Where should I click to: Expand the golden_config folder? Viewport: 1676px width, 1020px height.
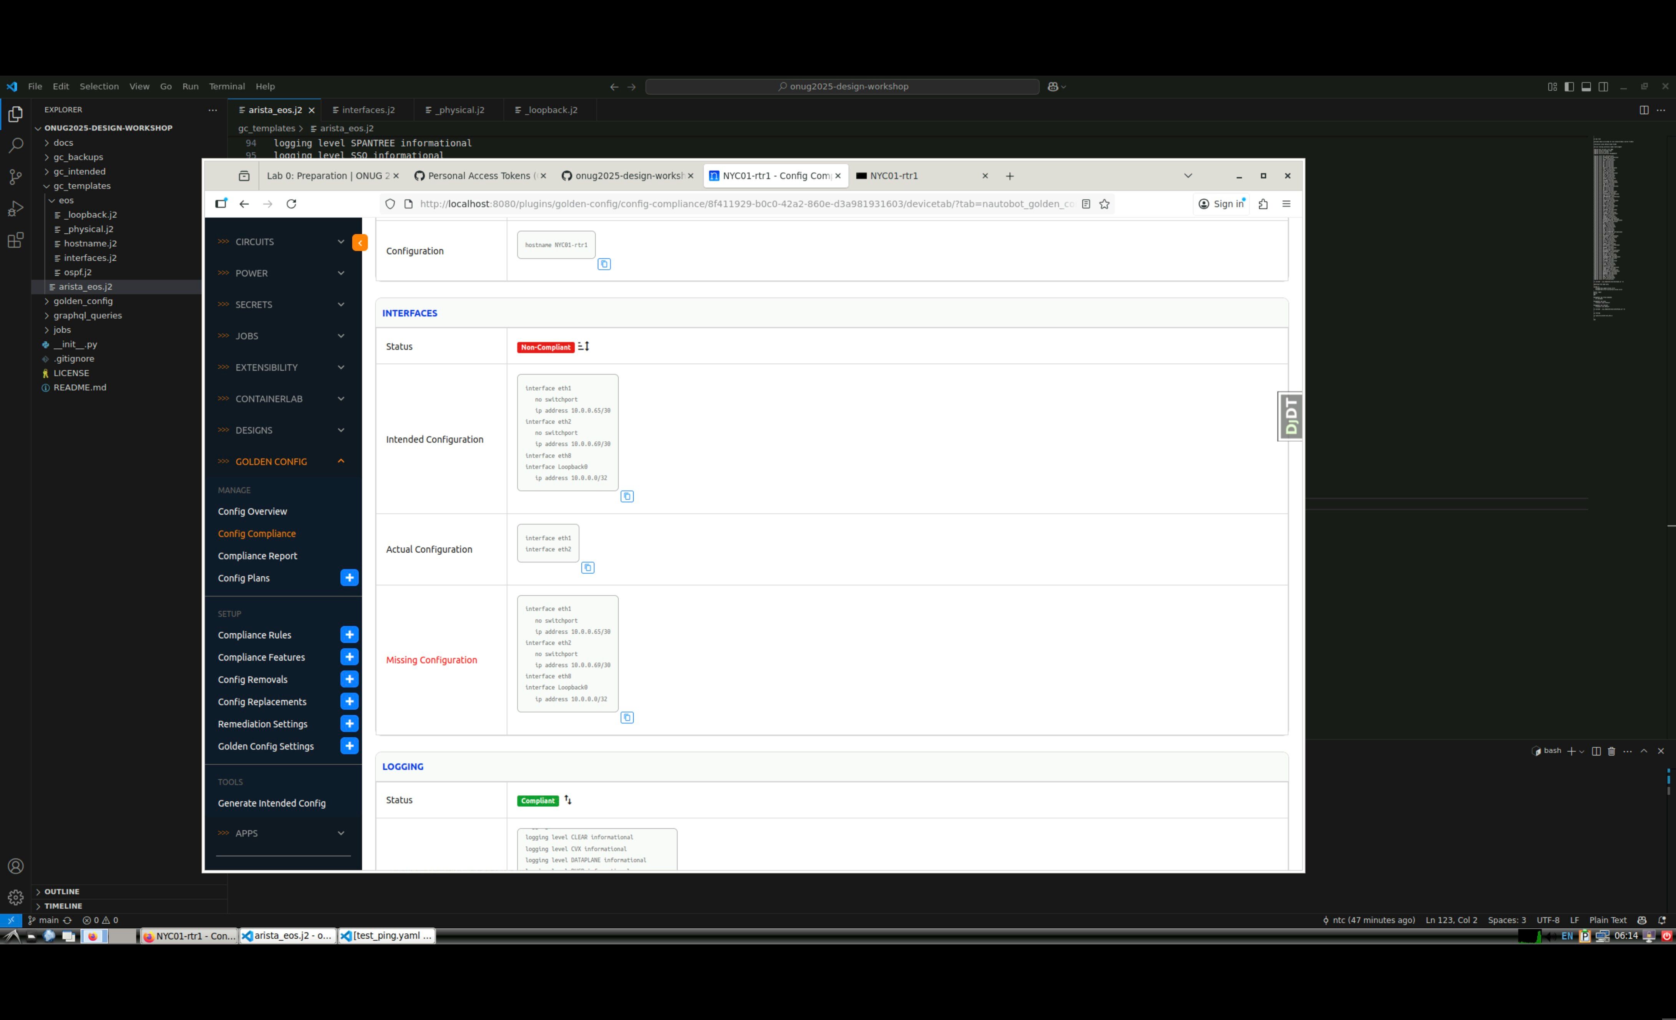pyautogui.click(x=83, y=301)
